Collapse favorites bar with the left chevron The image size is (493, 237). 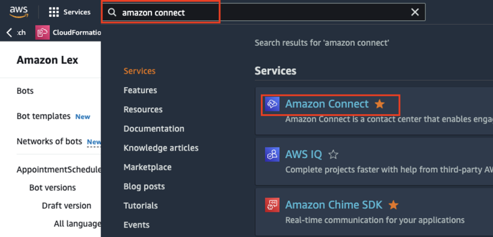(10, 32)
